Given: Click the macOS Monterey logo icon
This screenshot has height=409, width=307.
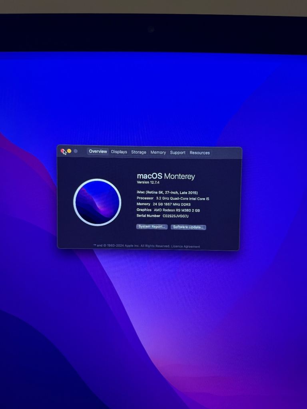Looking at the screenshot, I should (x=97, y=202).
